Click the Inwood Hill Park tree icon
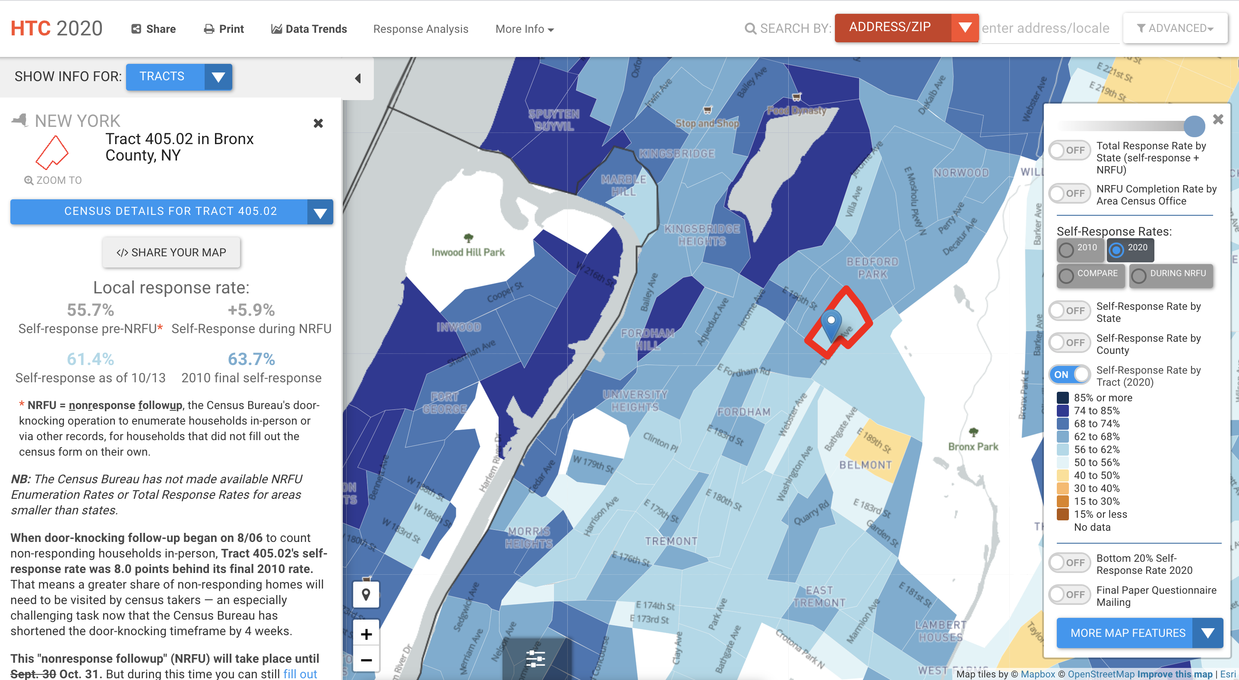The width and height of the screenshot is (1239, 680). tap(468, 238)
